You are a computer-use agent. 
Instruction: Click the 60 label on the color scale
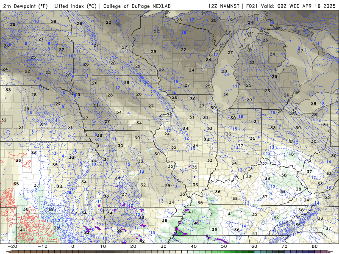coord(254,246)
